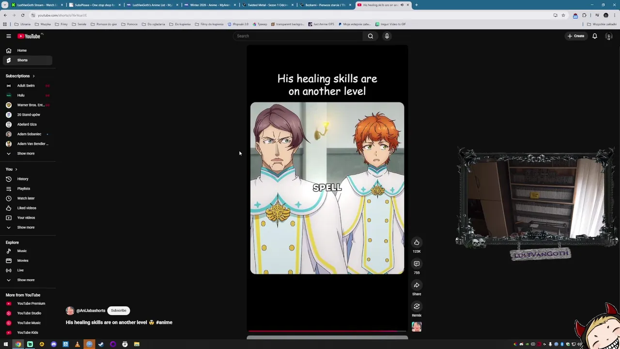Open the Short's comments
Screen dimensions: 620x349
point(417,264)
